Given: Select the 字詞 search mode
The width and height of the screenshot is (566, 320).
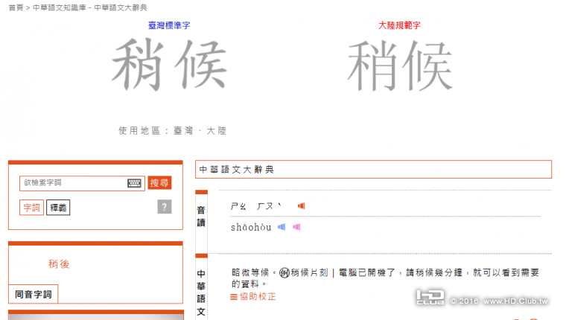Looking at the screenshot, I should (x=31, y=208).
